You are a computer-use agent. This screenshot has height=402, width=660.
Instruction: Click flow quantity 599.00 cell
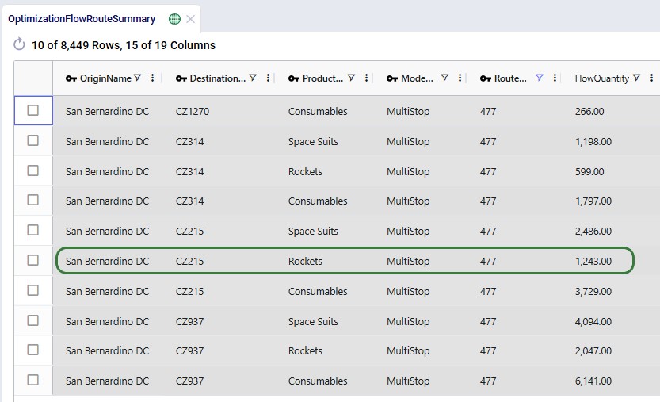589,172
